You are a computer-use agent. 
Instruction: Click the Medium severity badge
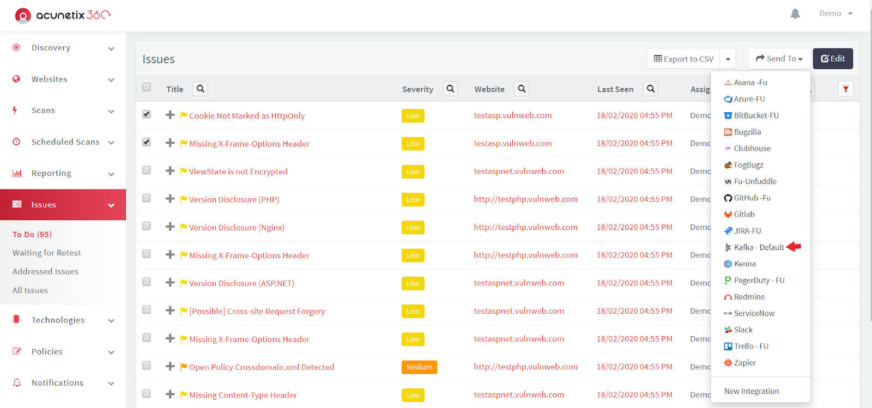pyautogui.click(x=419, y=367)
